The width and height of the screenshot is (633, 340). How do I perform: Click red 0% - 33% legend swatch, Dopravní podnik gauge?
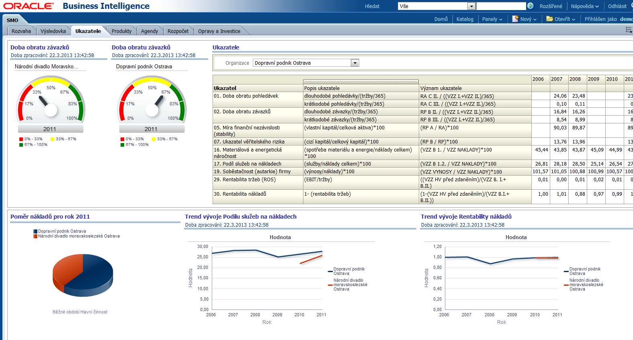(122, 139)
